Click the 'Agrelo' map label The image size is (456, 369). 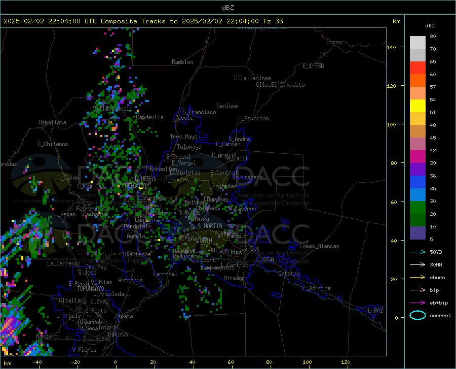pos(136,236)
